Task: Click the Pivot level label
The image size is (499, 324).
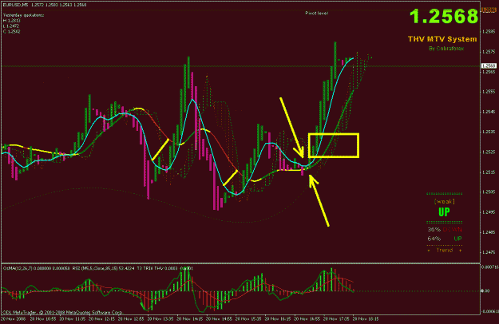Action: 316,14
